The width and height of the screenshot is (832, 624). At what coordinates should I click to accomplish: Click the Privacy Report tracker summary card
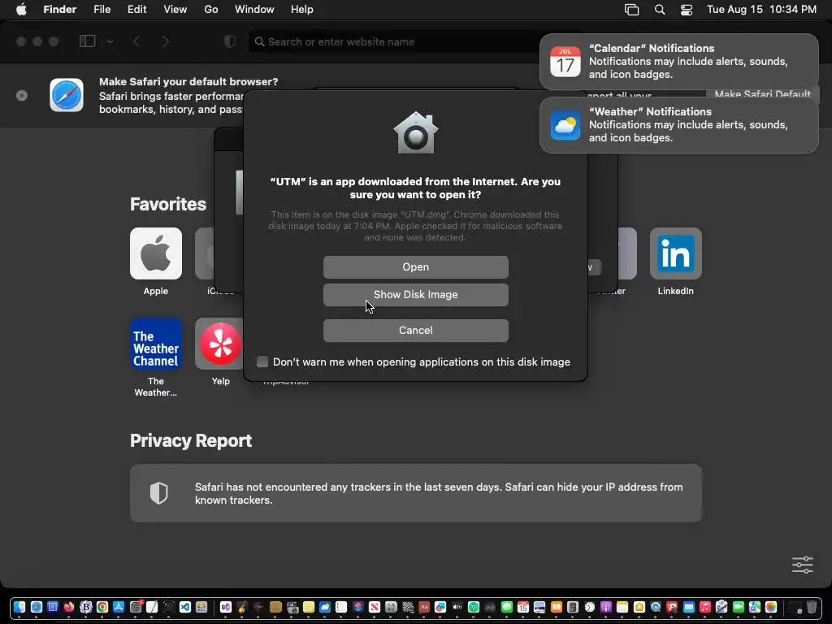[415, 493]
